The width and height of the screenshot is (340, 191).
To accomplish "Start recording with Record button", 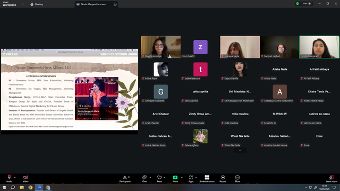I will [x=223, y=179].
